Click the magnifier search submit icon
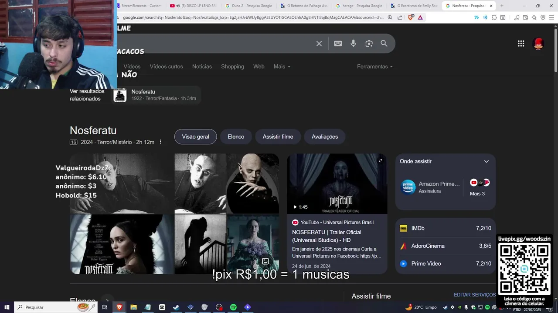 click(384, 43)
